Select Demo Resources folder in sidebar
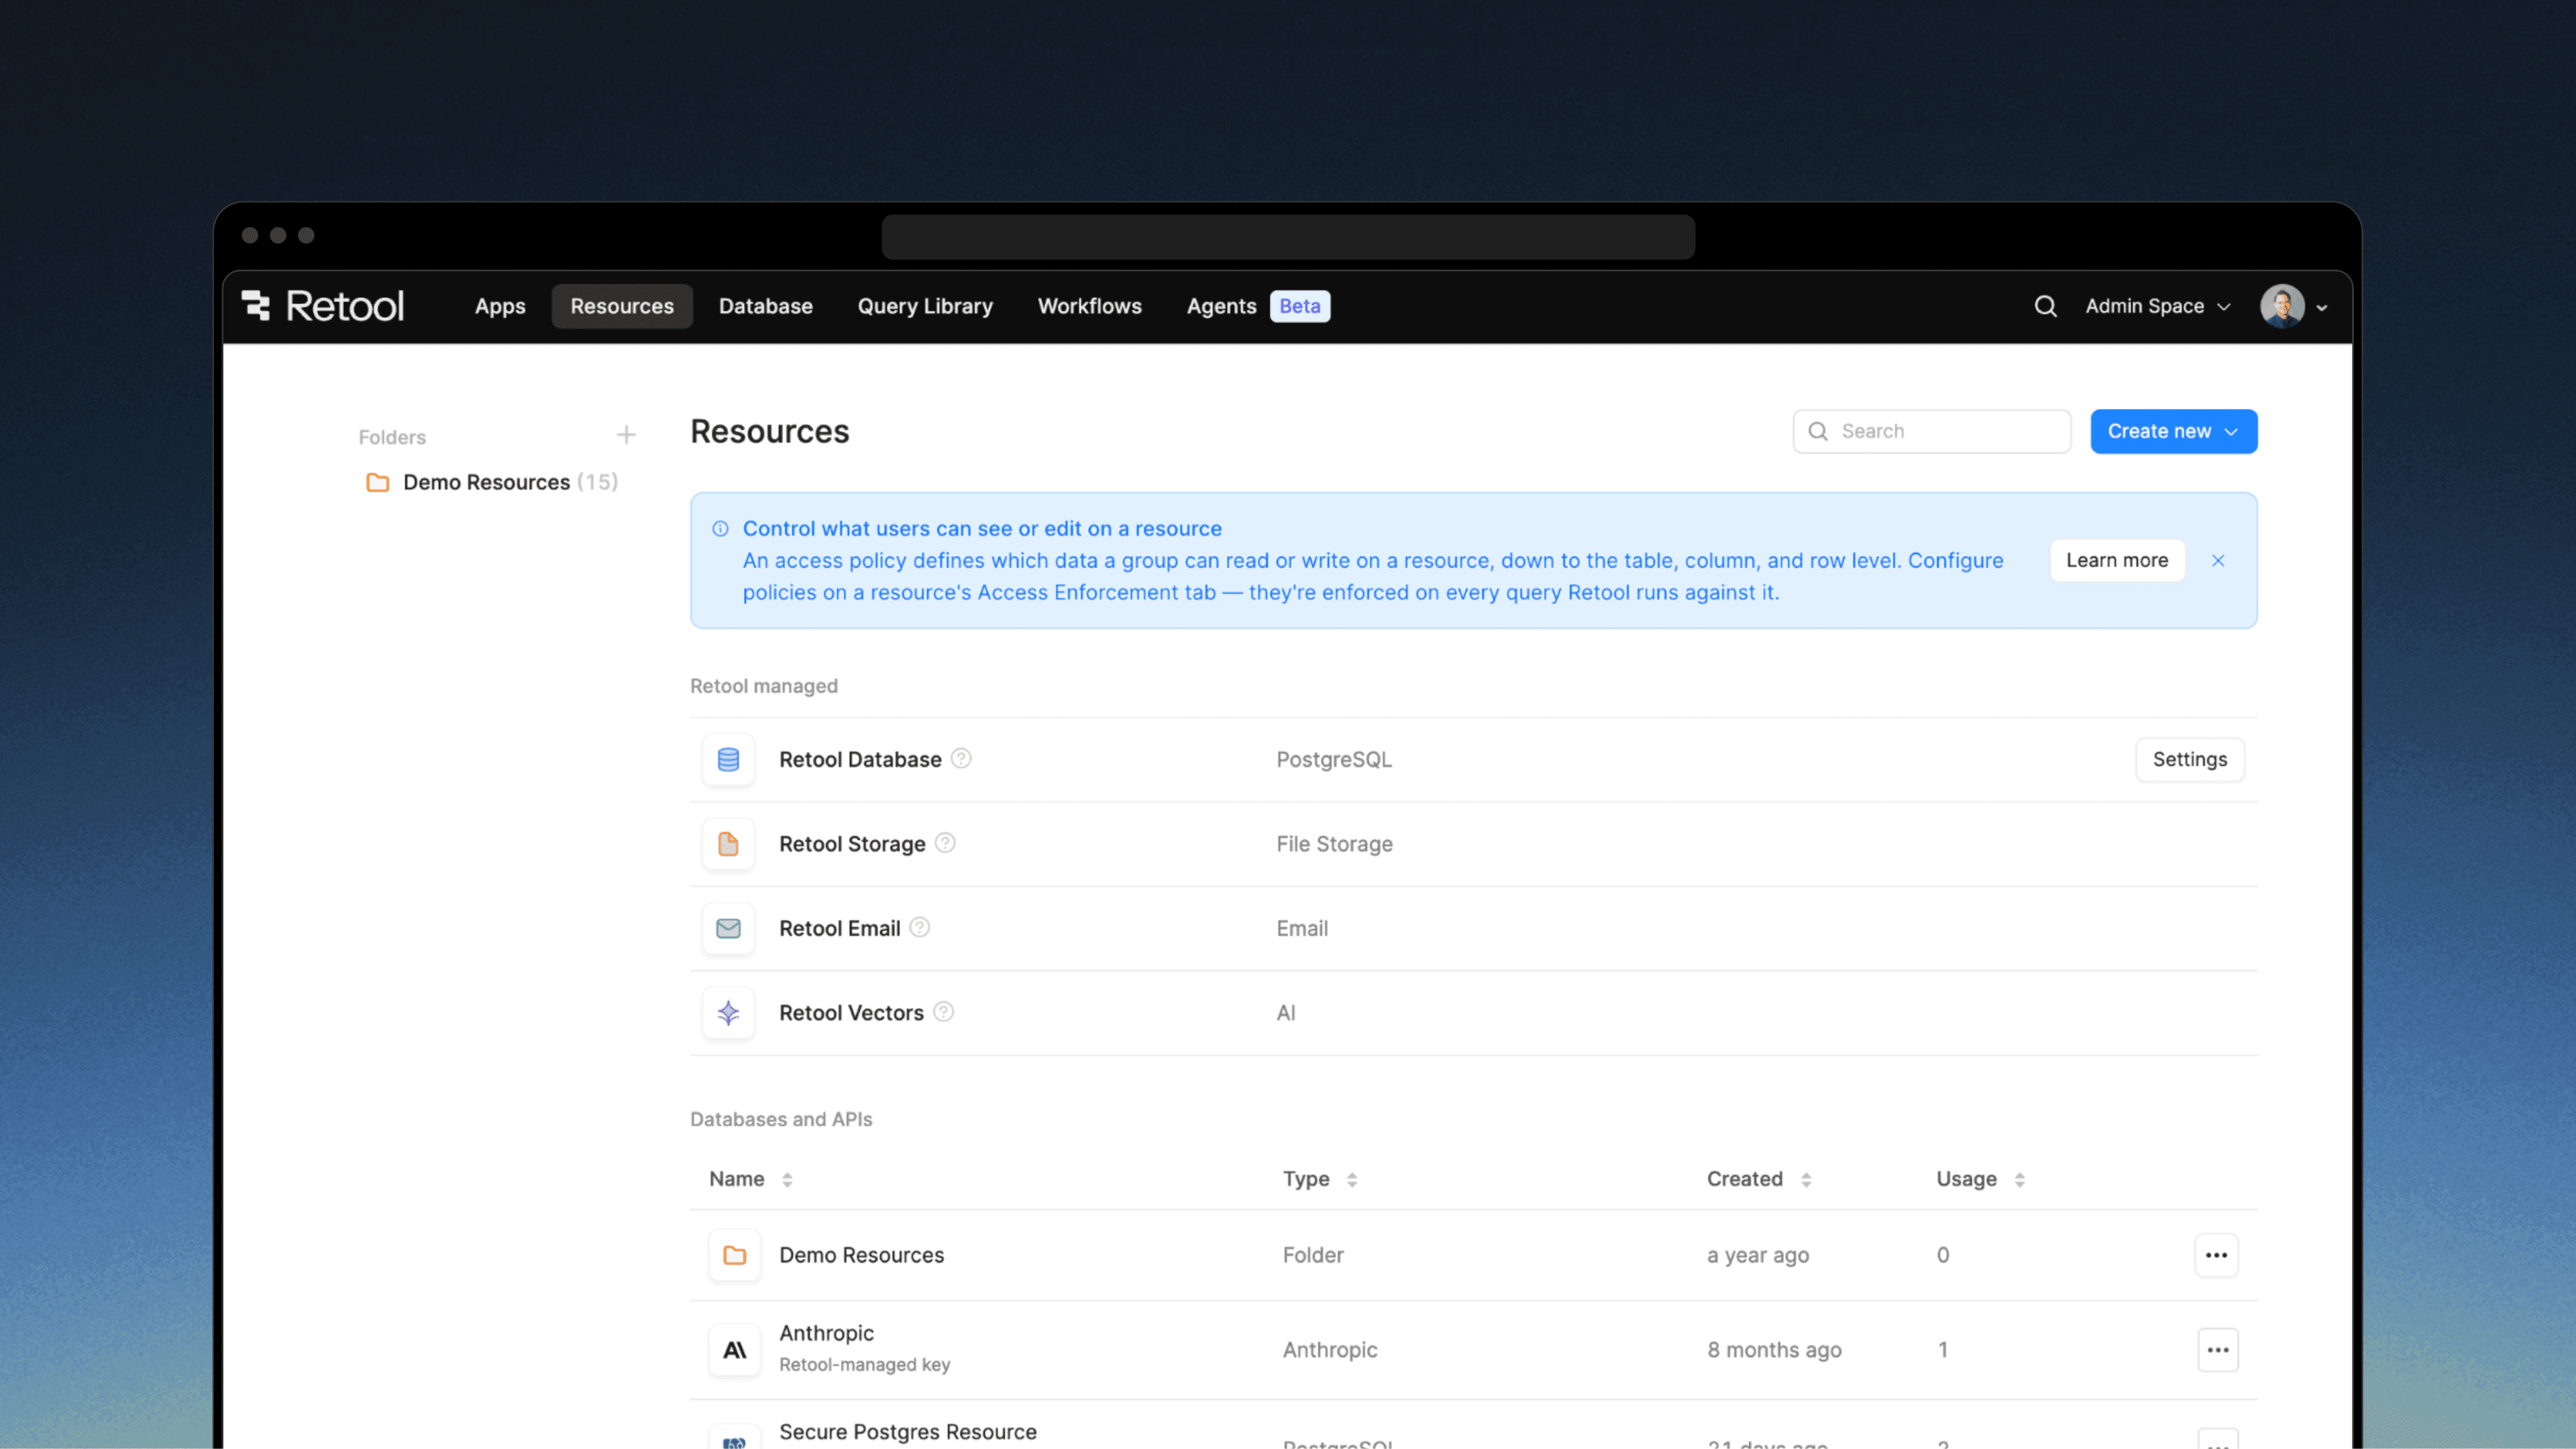The image size is (2576, 1449). pyautogui.click(x=492, y=482)
